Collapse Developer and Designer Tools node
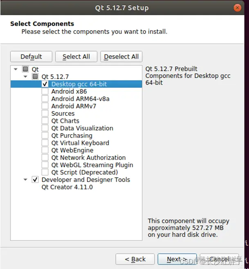249x269 pixels. 25,180
